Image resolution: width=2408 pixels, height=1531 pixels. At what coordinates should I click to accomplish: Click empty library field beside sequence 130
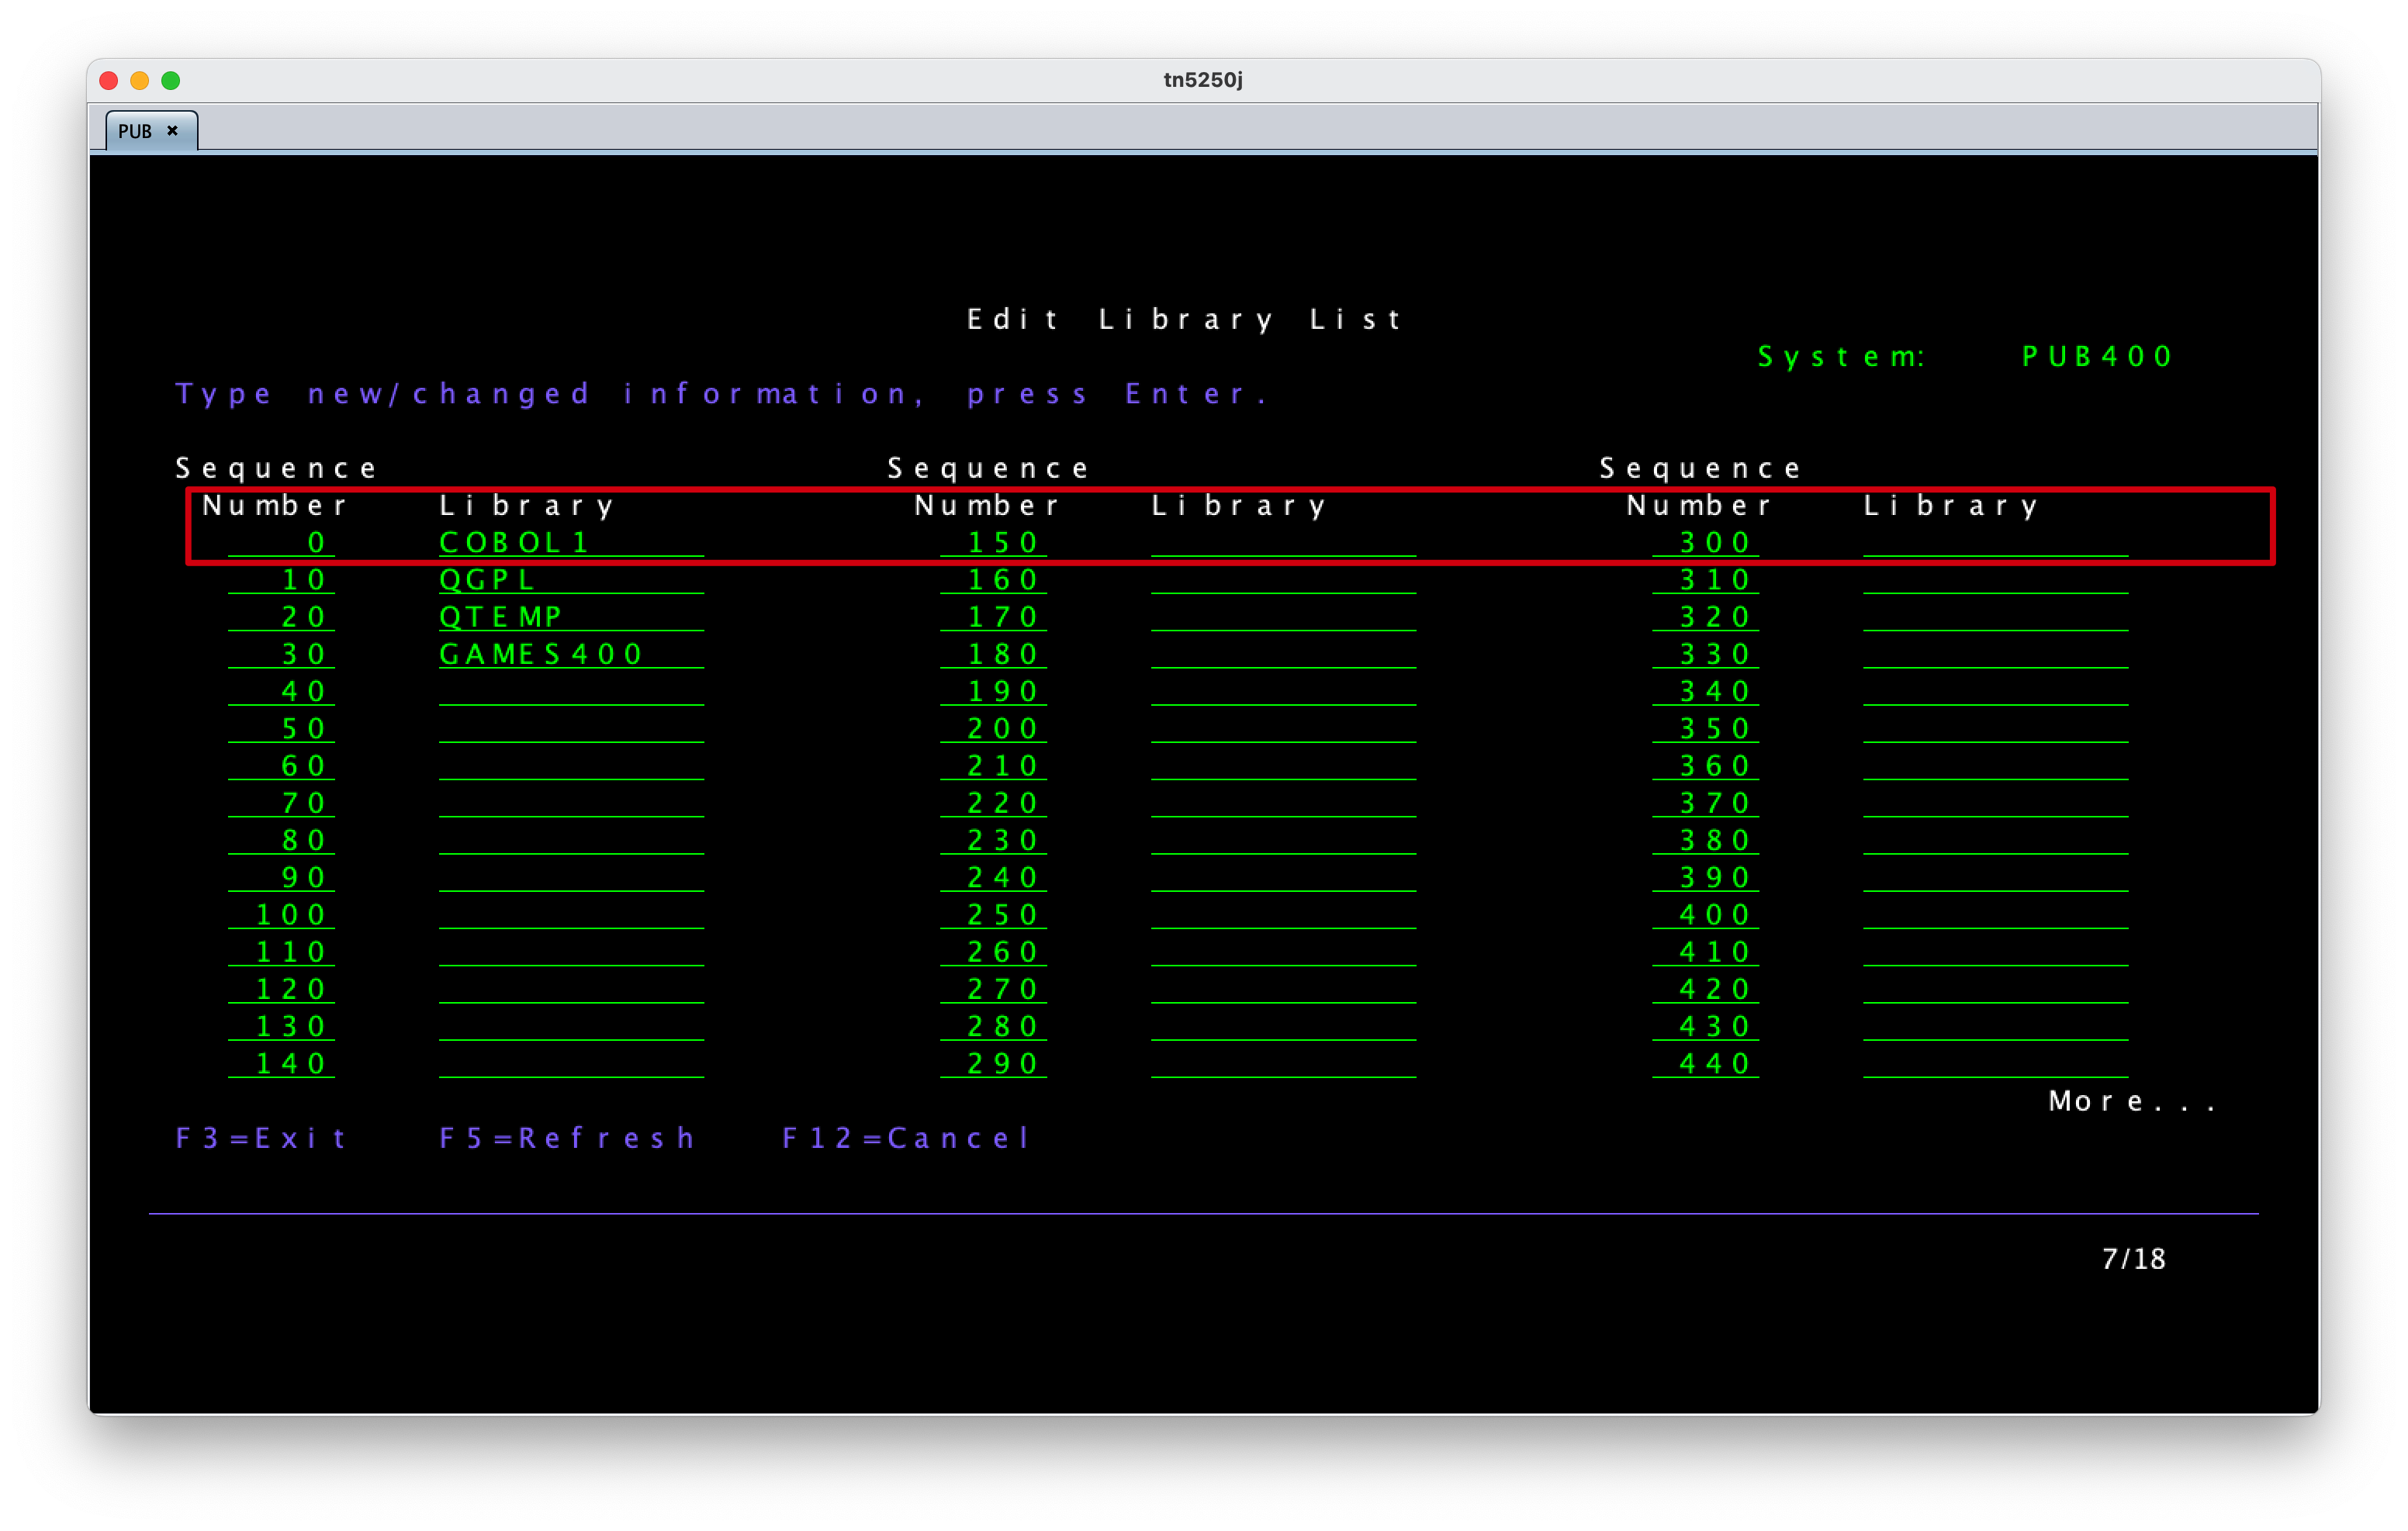[x=571, y=1026]
